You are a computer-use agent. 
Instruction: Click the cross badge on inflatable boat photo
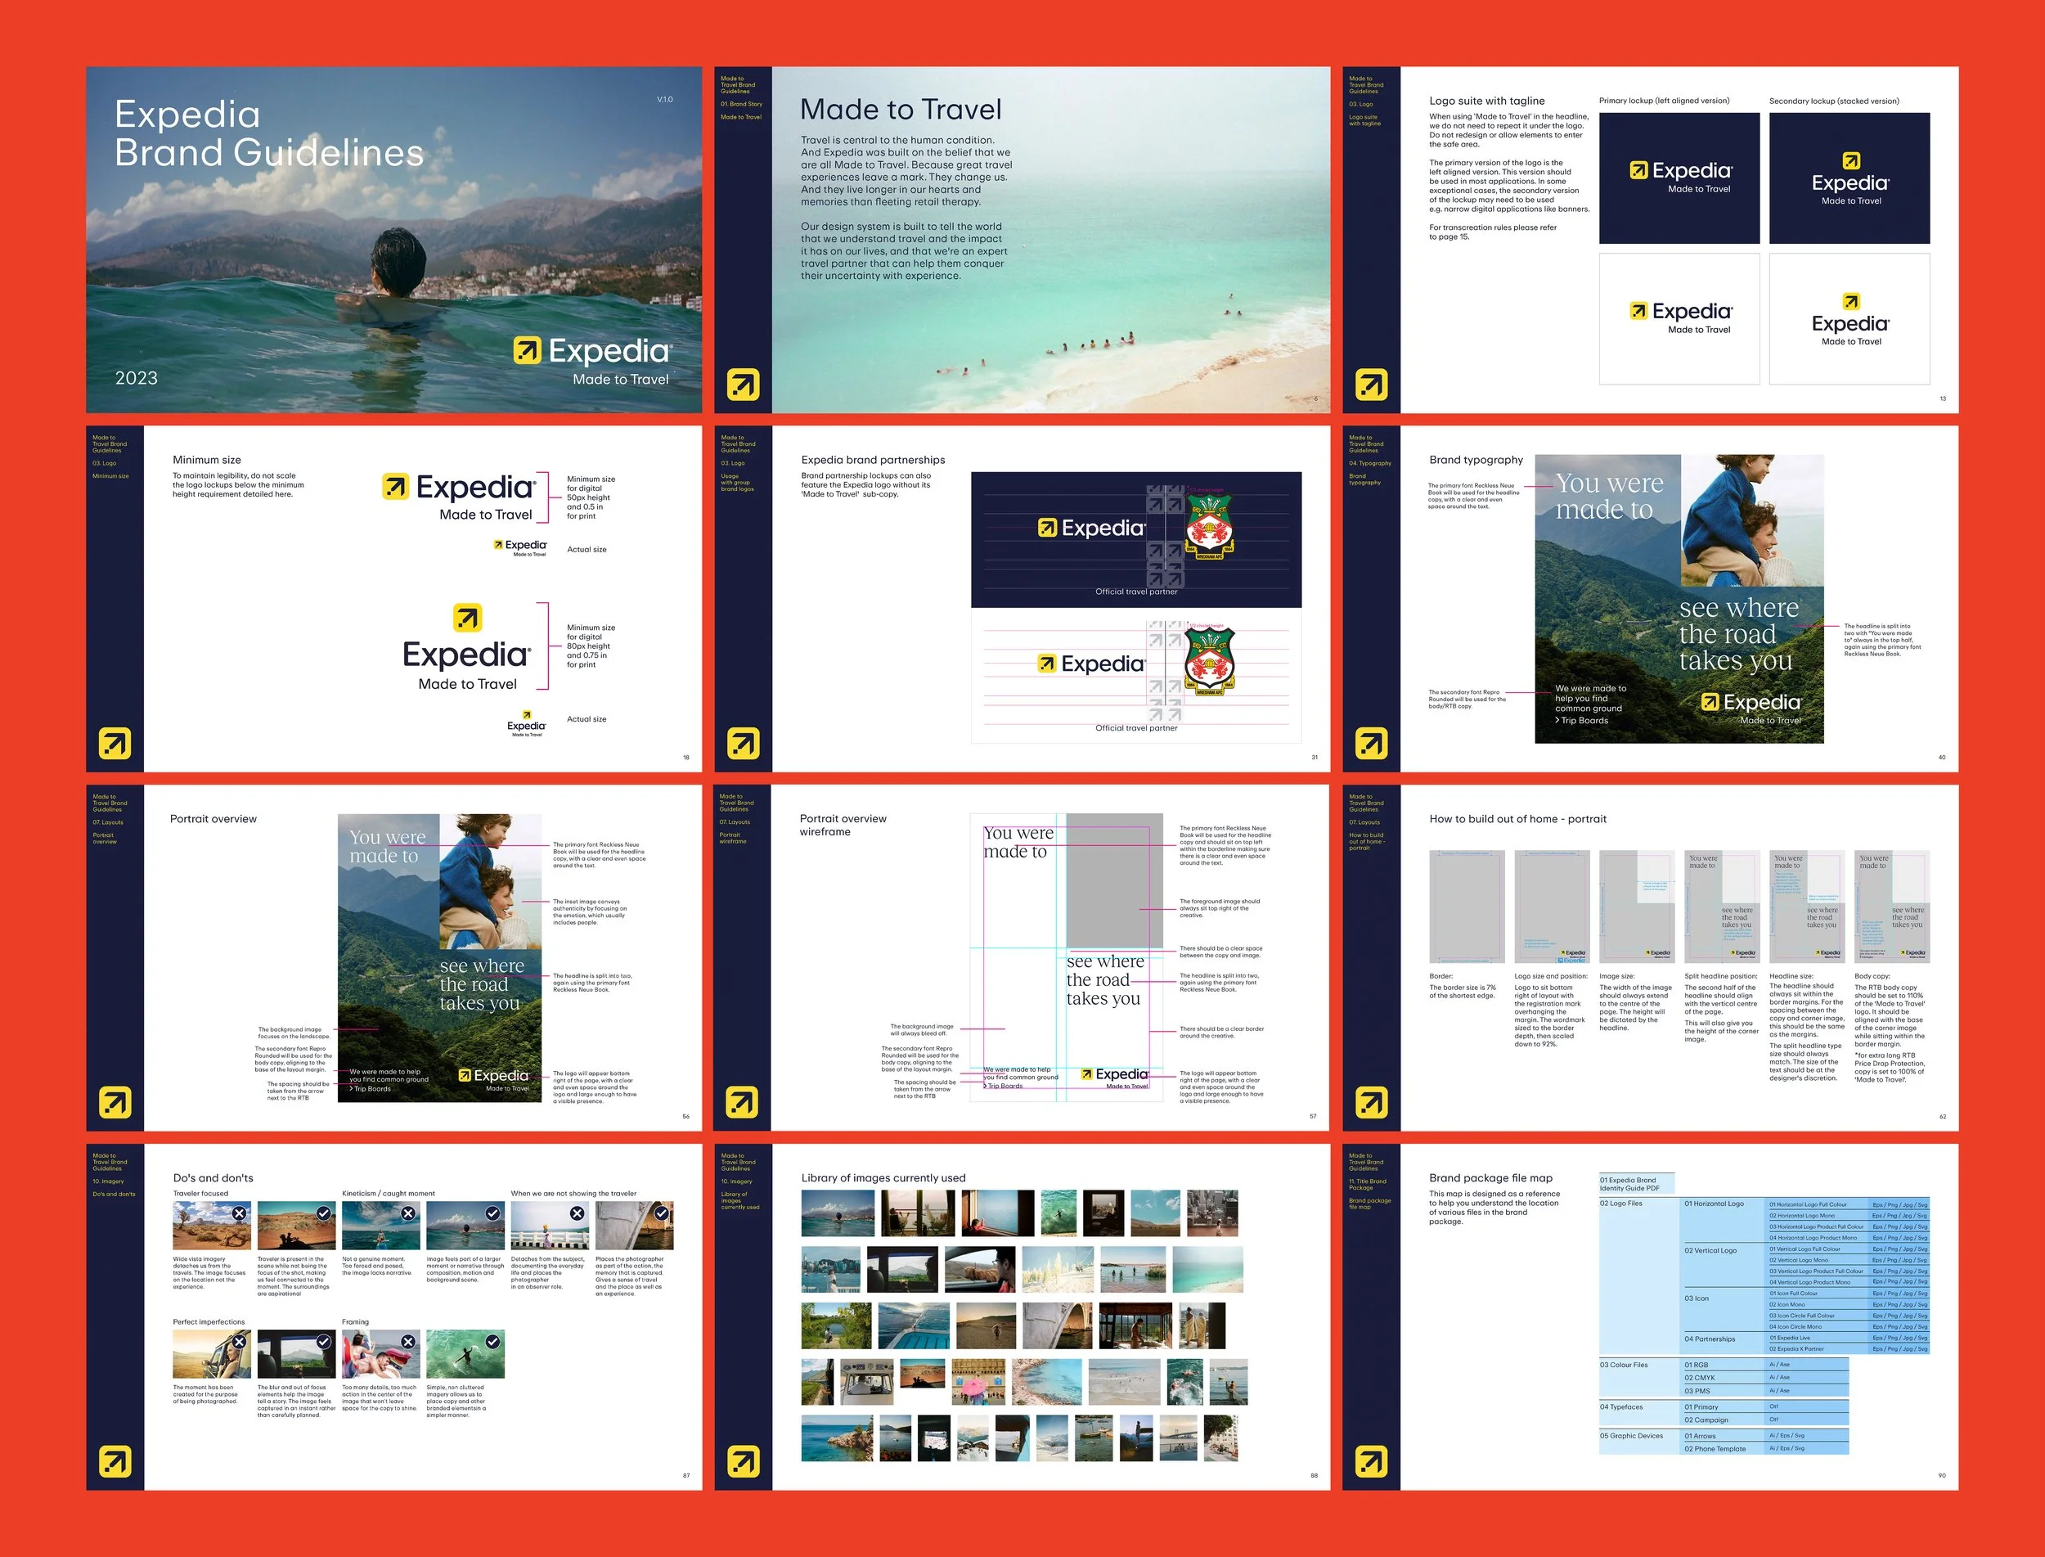407,1341
